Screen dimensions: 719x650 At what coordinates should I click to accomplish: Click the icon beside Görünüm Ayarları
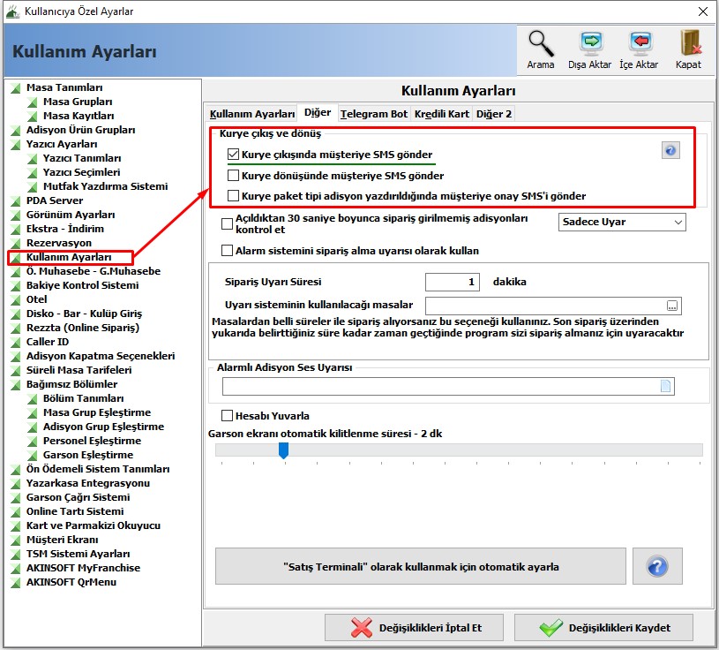(16, 215)
